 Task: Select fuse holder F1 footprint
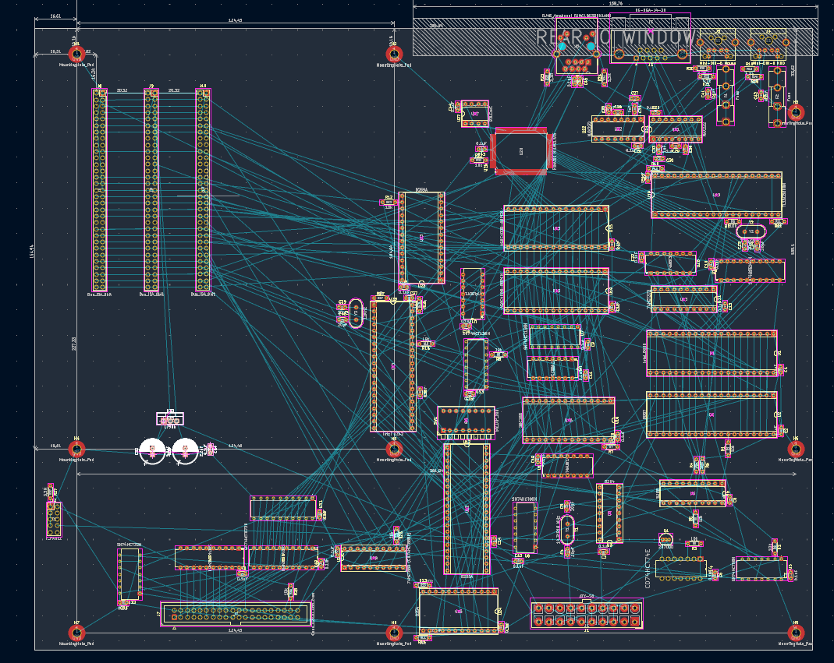pos(726,96)
